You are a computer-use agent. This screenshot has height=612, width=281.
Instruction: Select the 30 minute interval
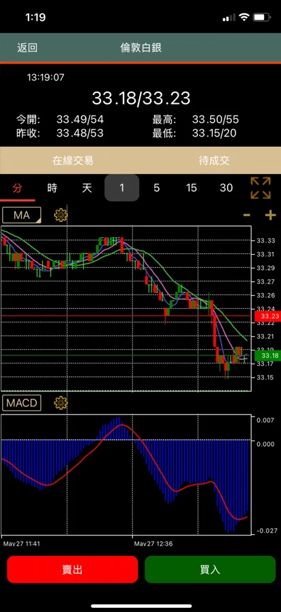pos(226,188)
